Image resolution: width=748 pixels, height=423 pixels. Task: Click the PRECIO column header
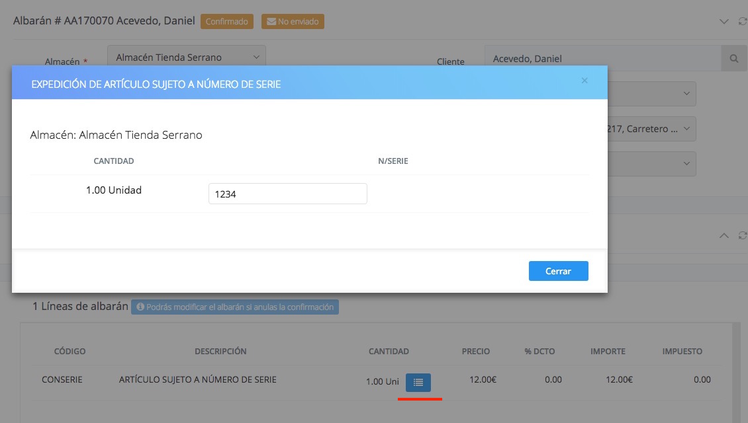476,352
